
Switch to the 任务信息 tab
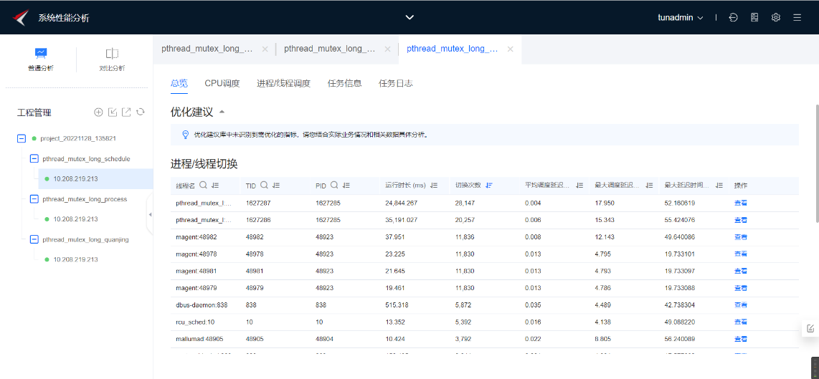[x=345, y=84]
